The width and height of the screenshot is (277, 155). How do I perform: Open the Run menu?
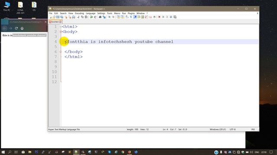point(124,13)
